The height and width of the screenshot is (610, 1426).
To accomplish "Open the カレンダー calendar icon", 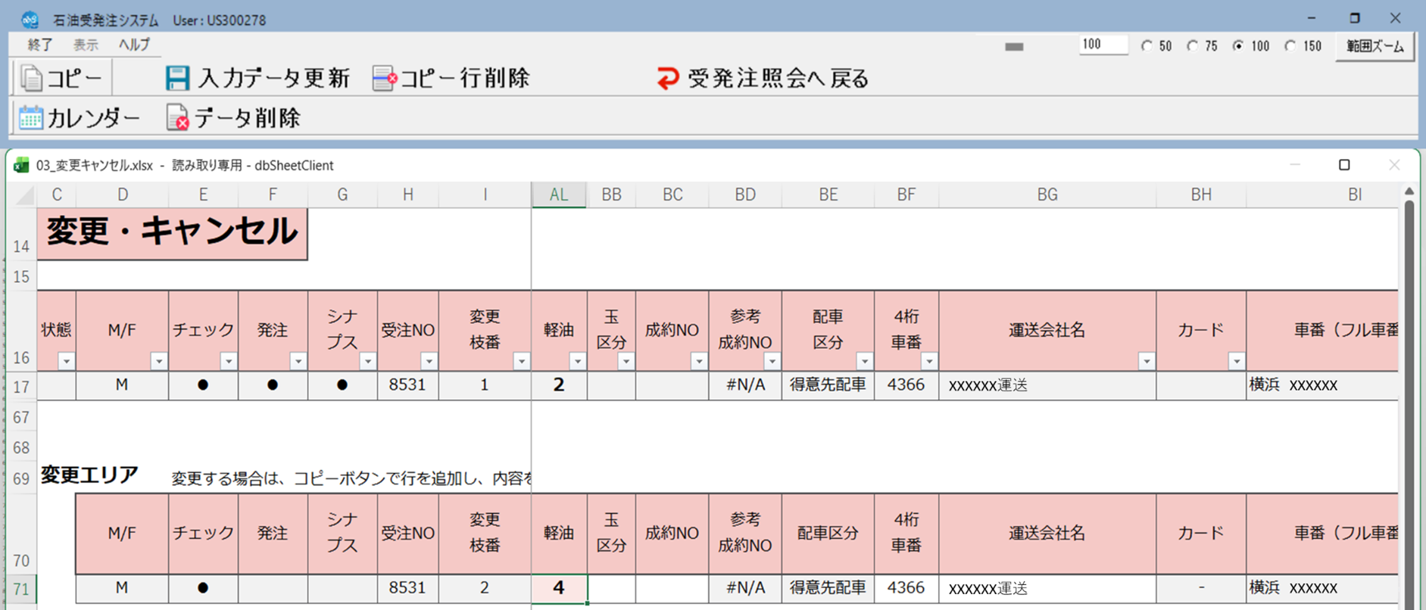I will tap(31, 118).
